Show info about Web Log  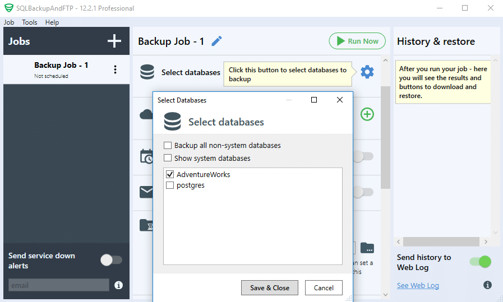[487, 285]
